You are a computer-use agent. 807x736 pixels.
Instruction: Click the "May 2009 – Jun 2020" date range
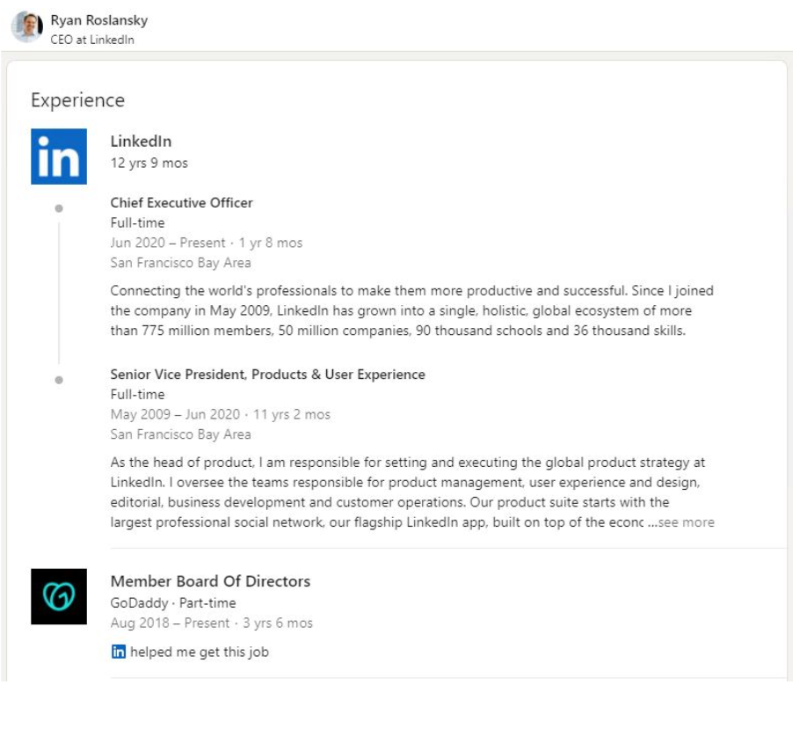point(176,414)
